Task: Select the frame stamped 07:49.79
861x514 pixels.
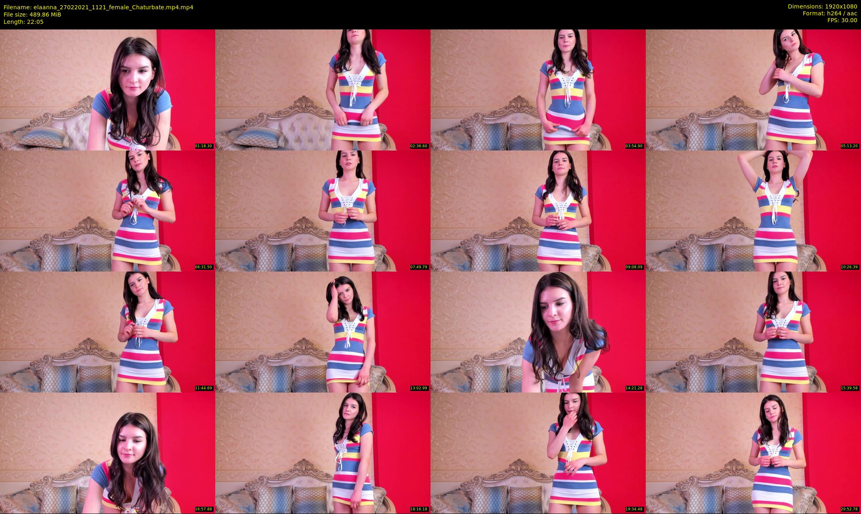Action: point(323,211)
